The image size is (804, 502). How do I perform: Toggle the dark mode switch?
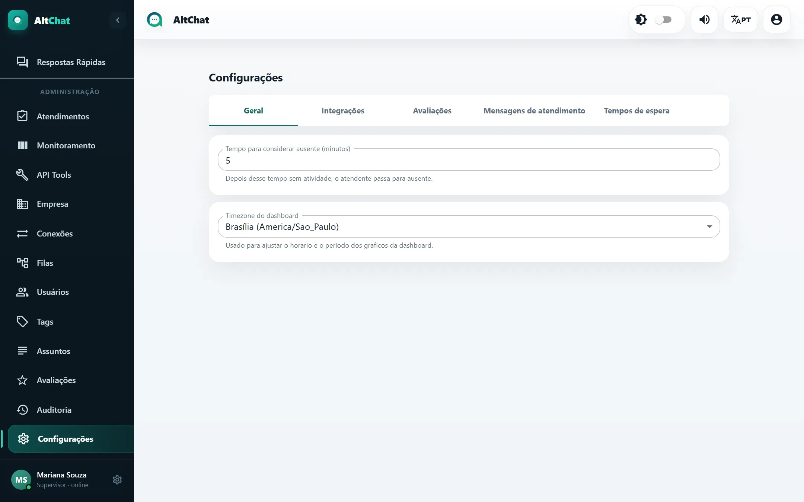[663, 20]
